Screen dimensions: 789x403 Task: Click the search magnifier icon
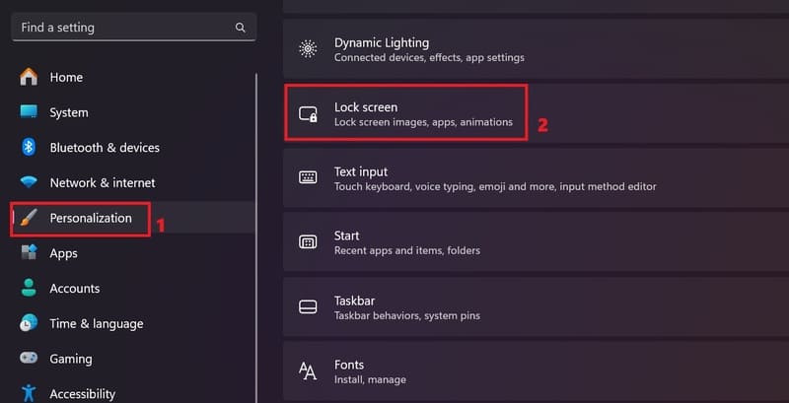pyautogui.click(x=241, y=28)
